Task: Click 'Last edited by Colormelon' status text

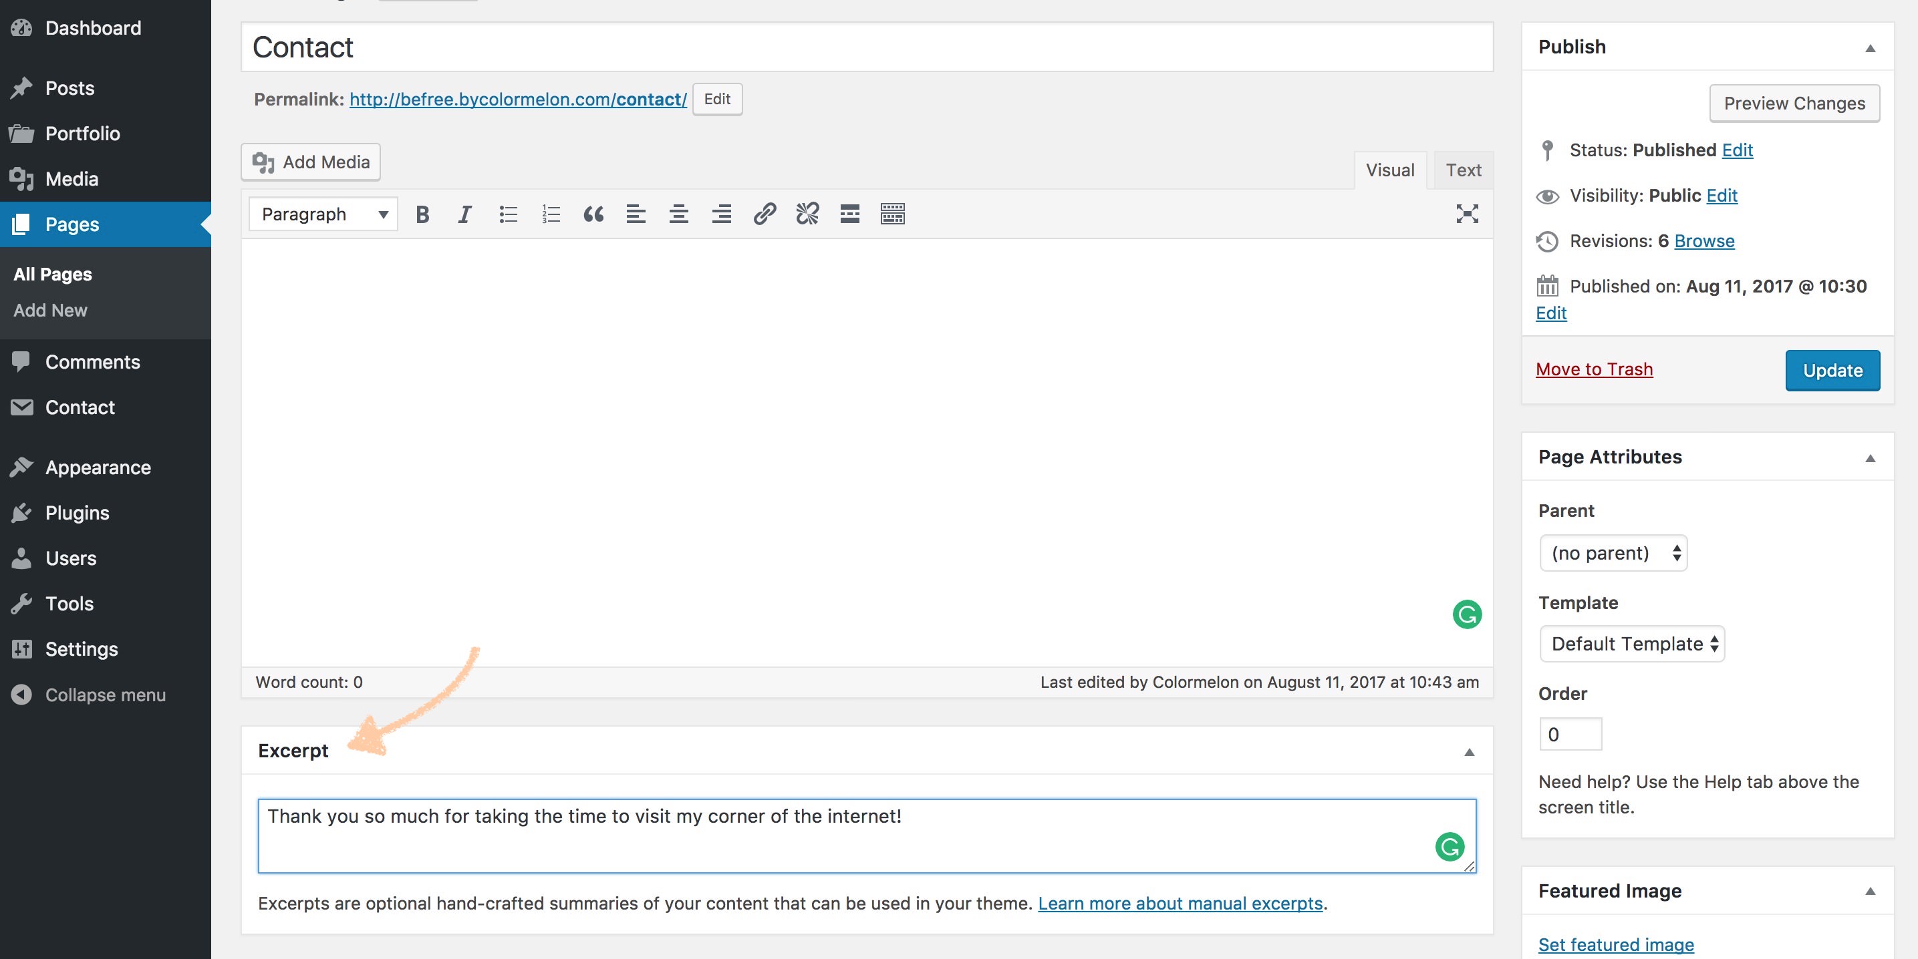Action: (x=1259, y=683)
